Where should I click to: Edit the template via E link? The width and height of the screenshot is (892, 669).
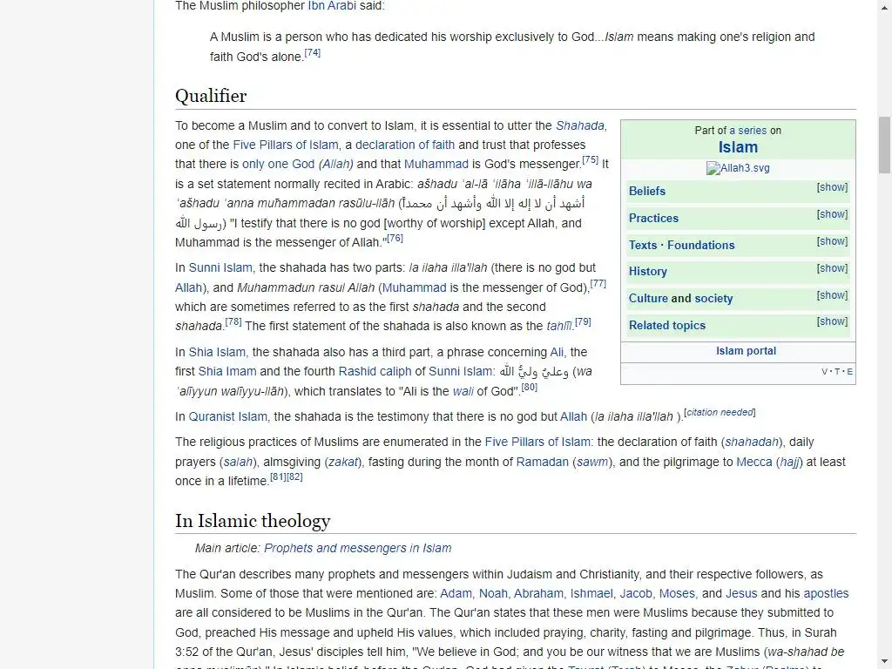850,372
